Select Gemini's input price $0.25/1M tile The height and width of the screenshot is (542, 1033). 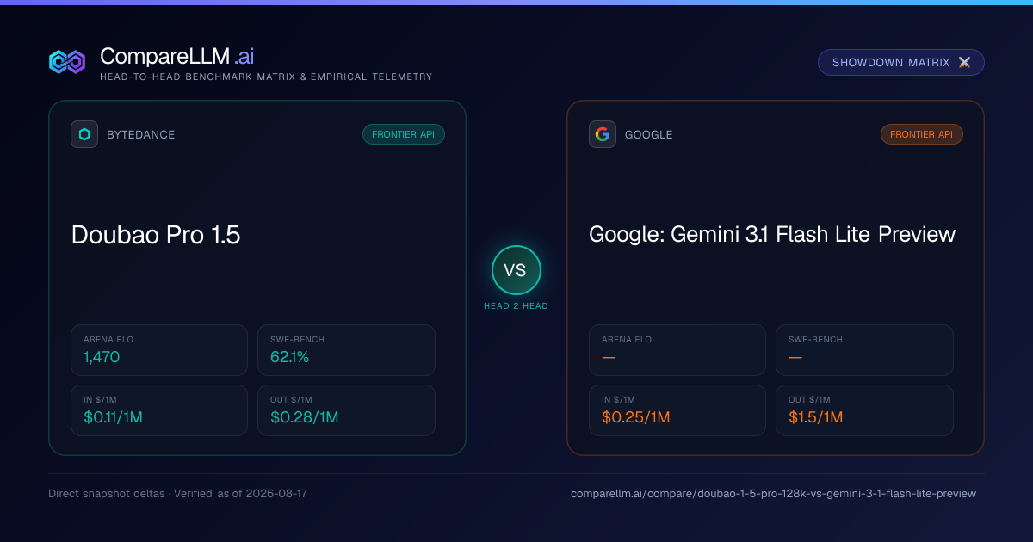click(677, 410)
